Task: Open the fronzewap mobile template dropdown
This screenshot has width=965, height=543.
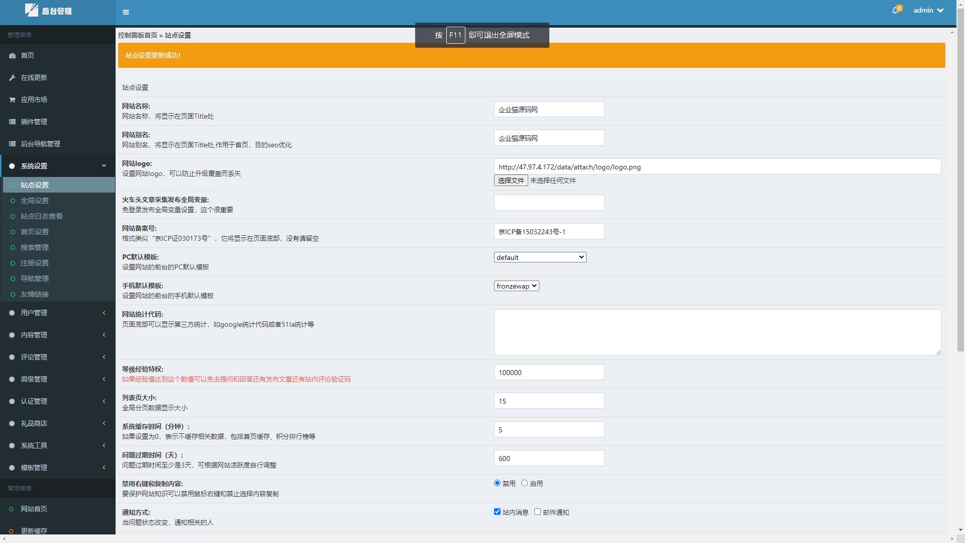Action: (516, 286)
